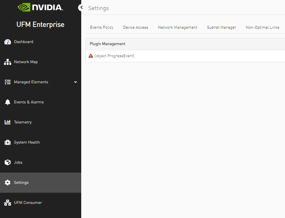This screenshot has height=218, width=285.
Task: Click the Settings gear icon
Action: pos(8,183)
